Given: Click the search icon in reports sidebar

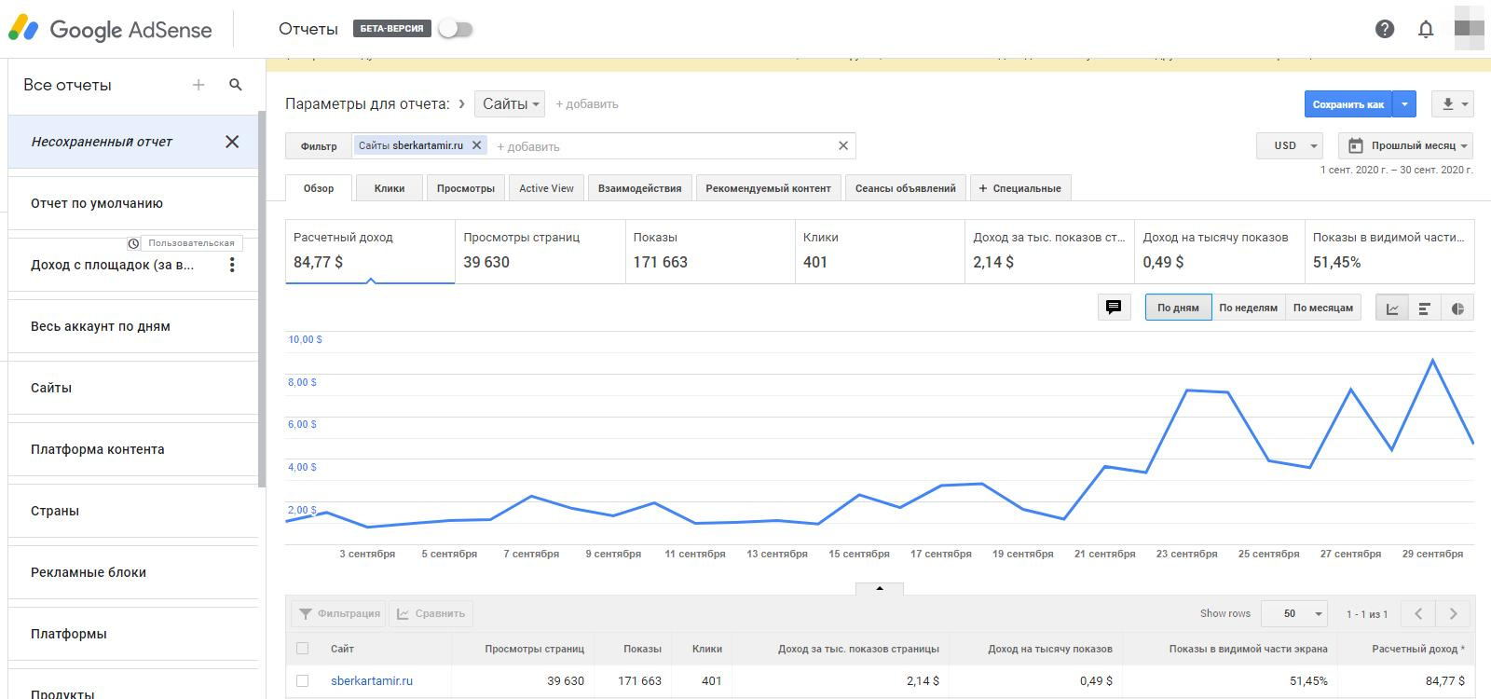Looking at the screenshot, I should [x=236, y=85].
